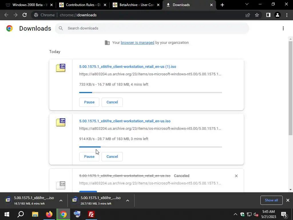Open the second en-us.iso file link
The image size is (293, 220).
click(x=125, y=121)
